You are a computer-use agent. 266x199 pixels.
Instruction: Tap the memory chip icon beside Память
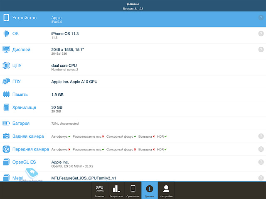[6, 94]
